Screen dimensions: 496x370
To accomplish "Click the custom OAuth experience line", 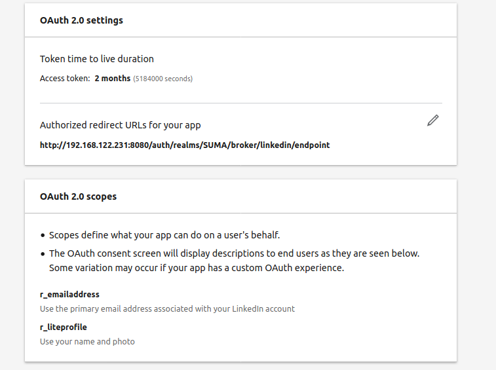I will [196, 268].
